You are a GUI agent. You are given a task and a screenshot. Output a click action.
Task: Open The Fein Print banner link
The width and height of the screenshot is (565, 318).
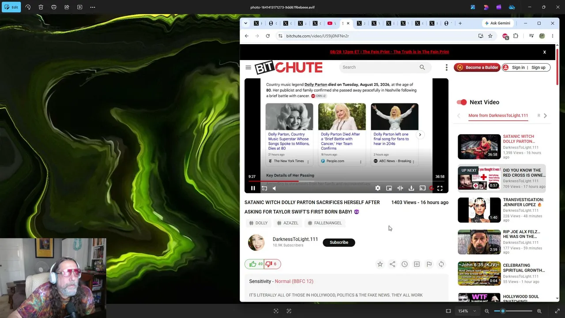pyautogui.click(x=389, y=52)
